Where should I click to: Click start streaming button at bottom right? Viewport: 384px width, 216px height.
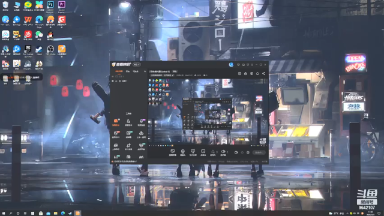coord(259,152)
